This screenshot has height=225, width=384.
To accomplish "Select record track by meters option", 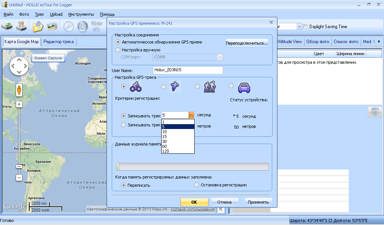I will [x=124, y=124].
